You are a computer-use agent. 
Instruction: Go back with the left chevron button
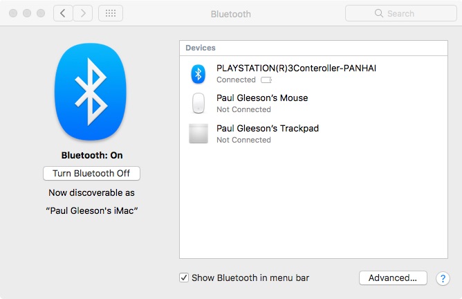(x=63, y=13)
